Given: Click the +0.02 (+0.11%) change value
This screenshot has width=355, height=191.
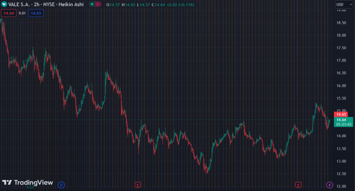Looking at the screenshot, I should click(180, 5).
